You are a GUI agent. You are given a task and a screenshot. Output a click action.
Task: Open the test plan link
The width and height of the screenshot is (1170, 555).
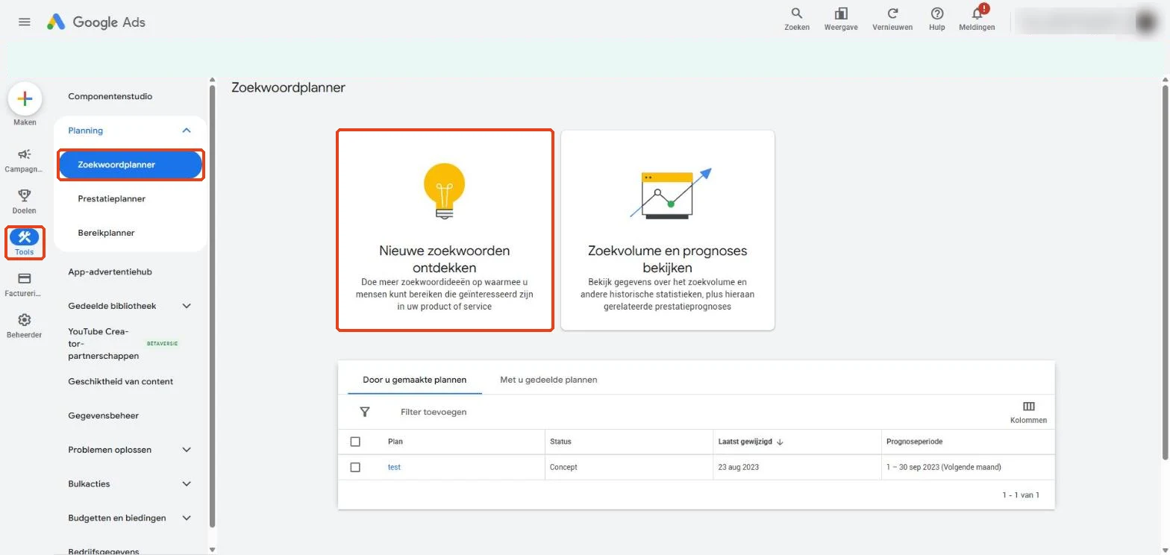[x=394, y=467]
